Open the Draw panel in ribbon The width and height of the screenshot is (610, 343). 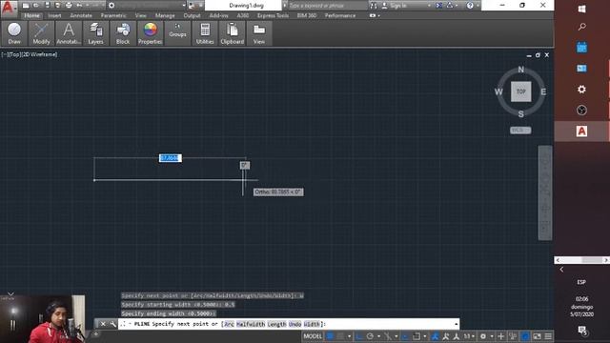click(x=14, y=33)
